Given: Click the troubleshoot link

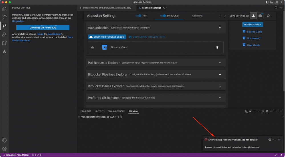Looking at the screenshot, I should click(x=54, y=34).
